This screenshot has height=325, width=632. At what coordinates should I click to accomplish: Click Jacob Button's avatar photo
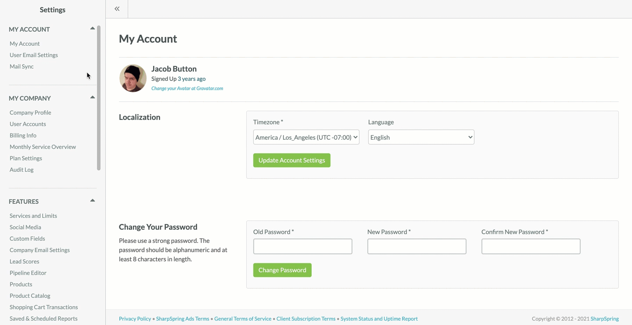(133, 78)
